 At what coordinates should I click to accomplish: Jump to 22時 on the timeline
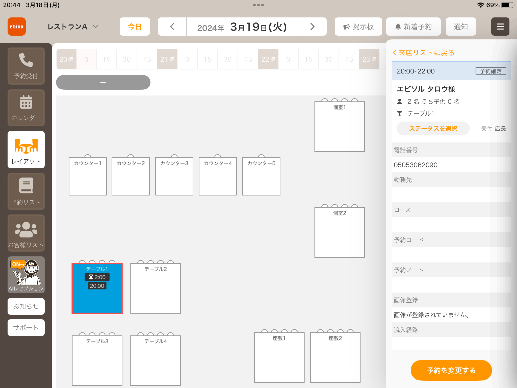268,59
